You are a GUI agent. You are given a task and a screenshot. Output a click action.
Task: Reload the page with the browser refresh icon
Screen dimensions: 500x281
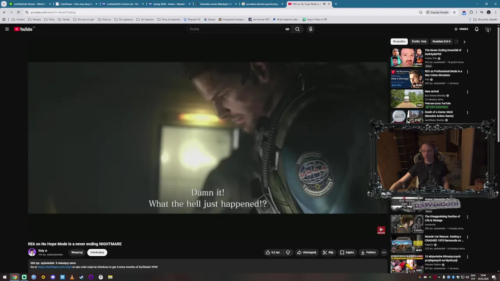click(18, 12)
